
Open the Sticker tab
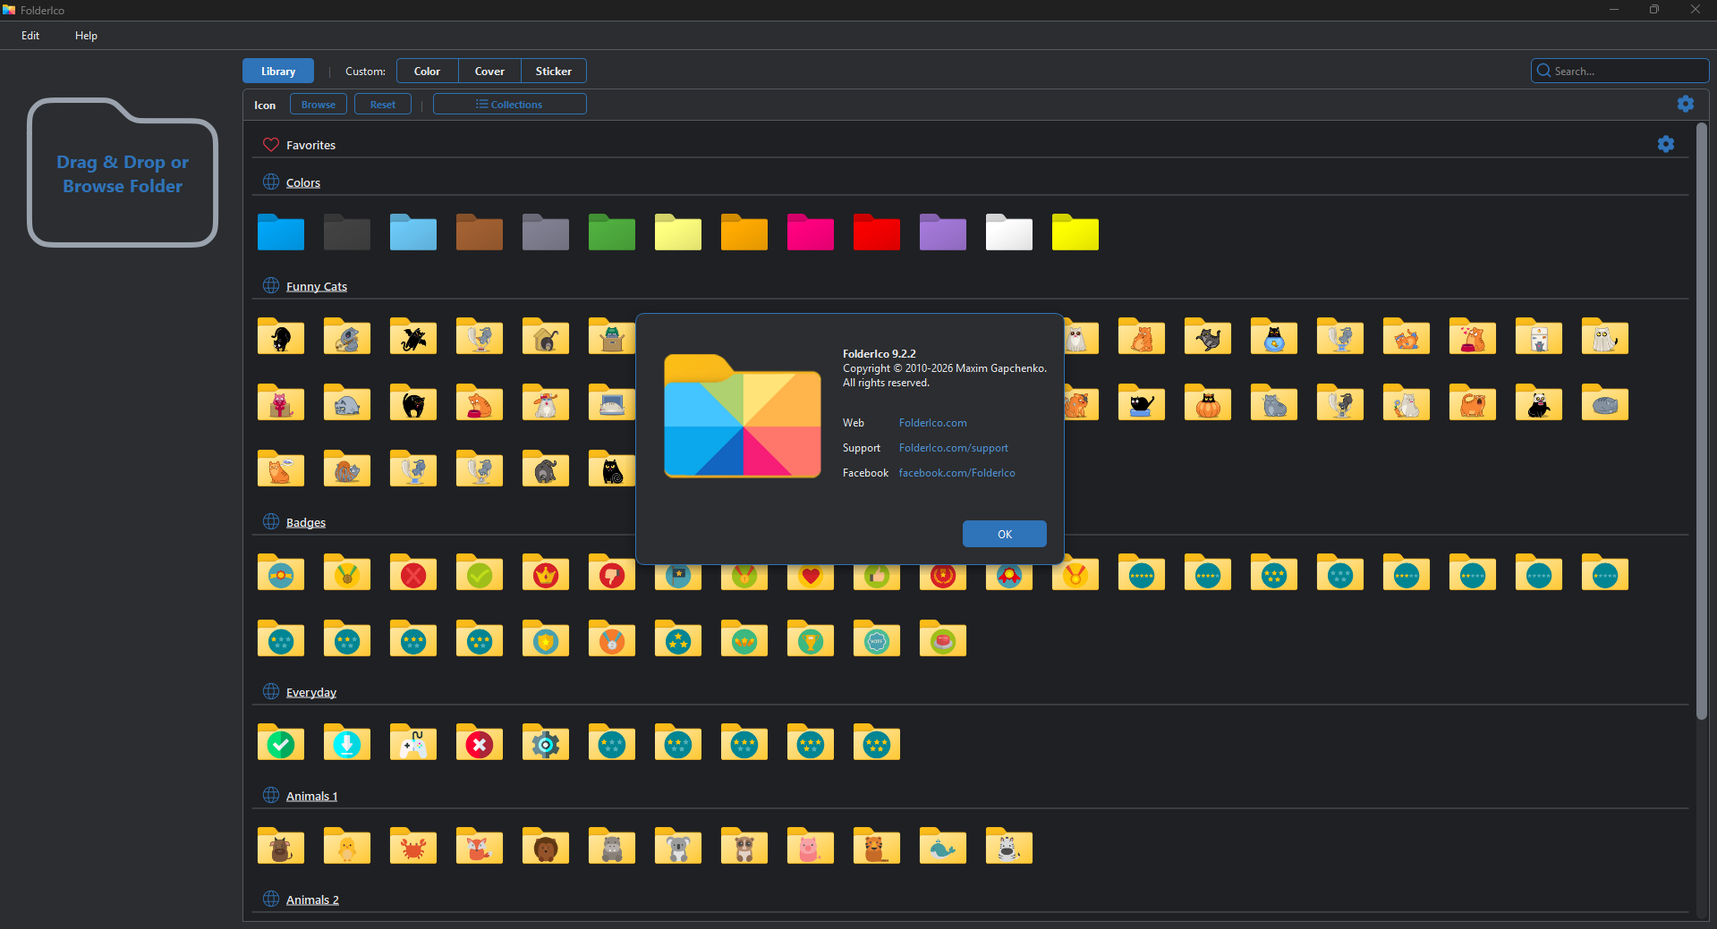coord(554,72)
